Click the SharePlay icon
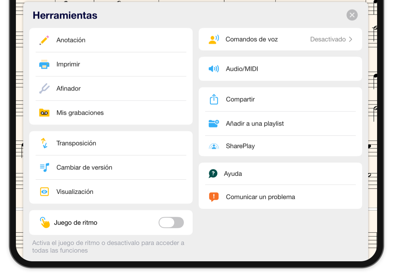The width and height of the screenshot is (393, 275). pyautogui.click(x=214, y=146)
